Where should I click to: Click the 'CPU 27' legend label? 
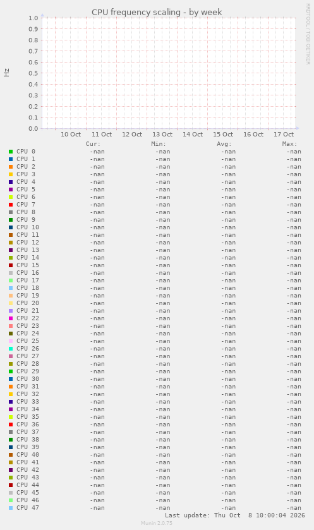coord(28,356)
